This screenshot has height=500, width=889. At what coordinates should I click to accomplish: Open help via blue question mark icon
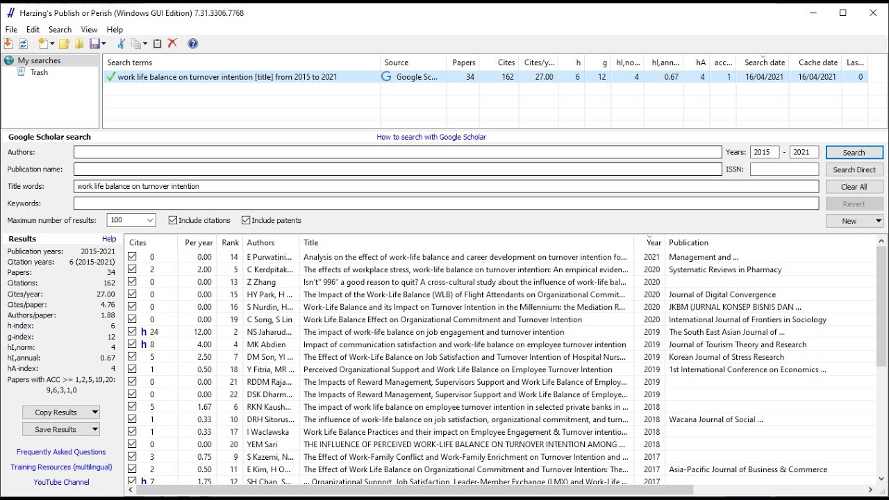click(193, 44)
